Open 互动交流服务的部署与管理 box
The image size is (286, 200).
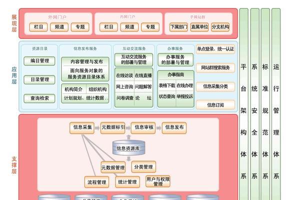click(x=133, y=59)
